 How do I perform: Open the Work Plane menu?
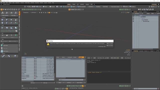(x=105, y=7)
